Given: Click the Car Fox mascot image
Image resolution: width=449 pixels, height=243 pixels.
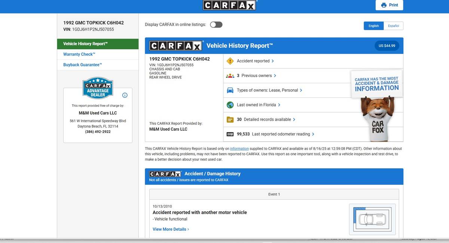Looking at the screenshot, I should click(x=377, y=119).
